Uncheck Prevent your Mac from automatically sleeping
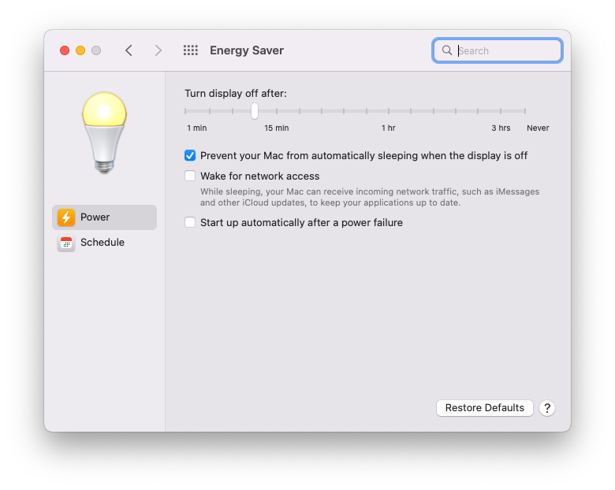 [x=190, y=156]
